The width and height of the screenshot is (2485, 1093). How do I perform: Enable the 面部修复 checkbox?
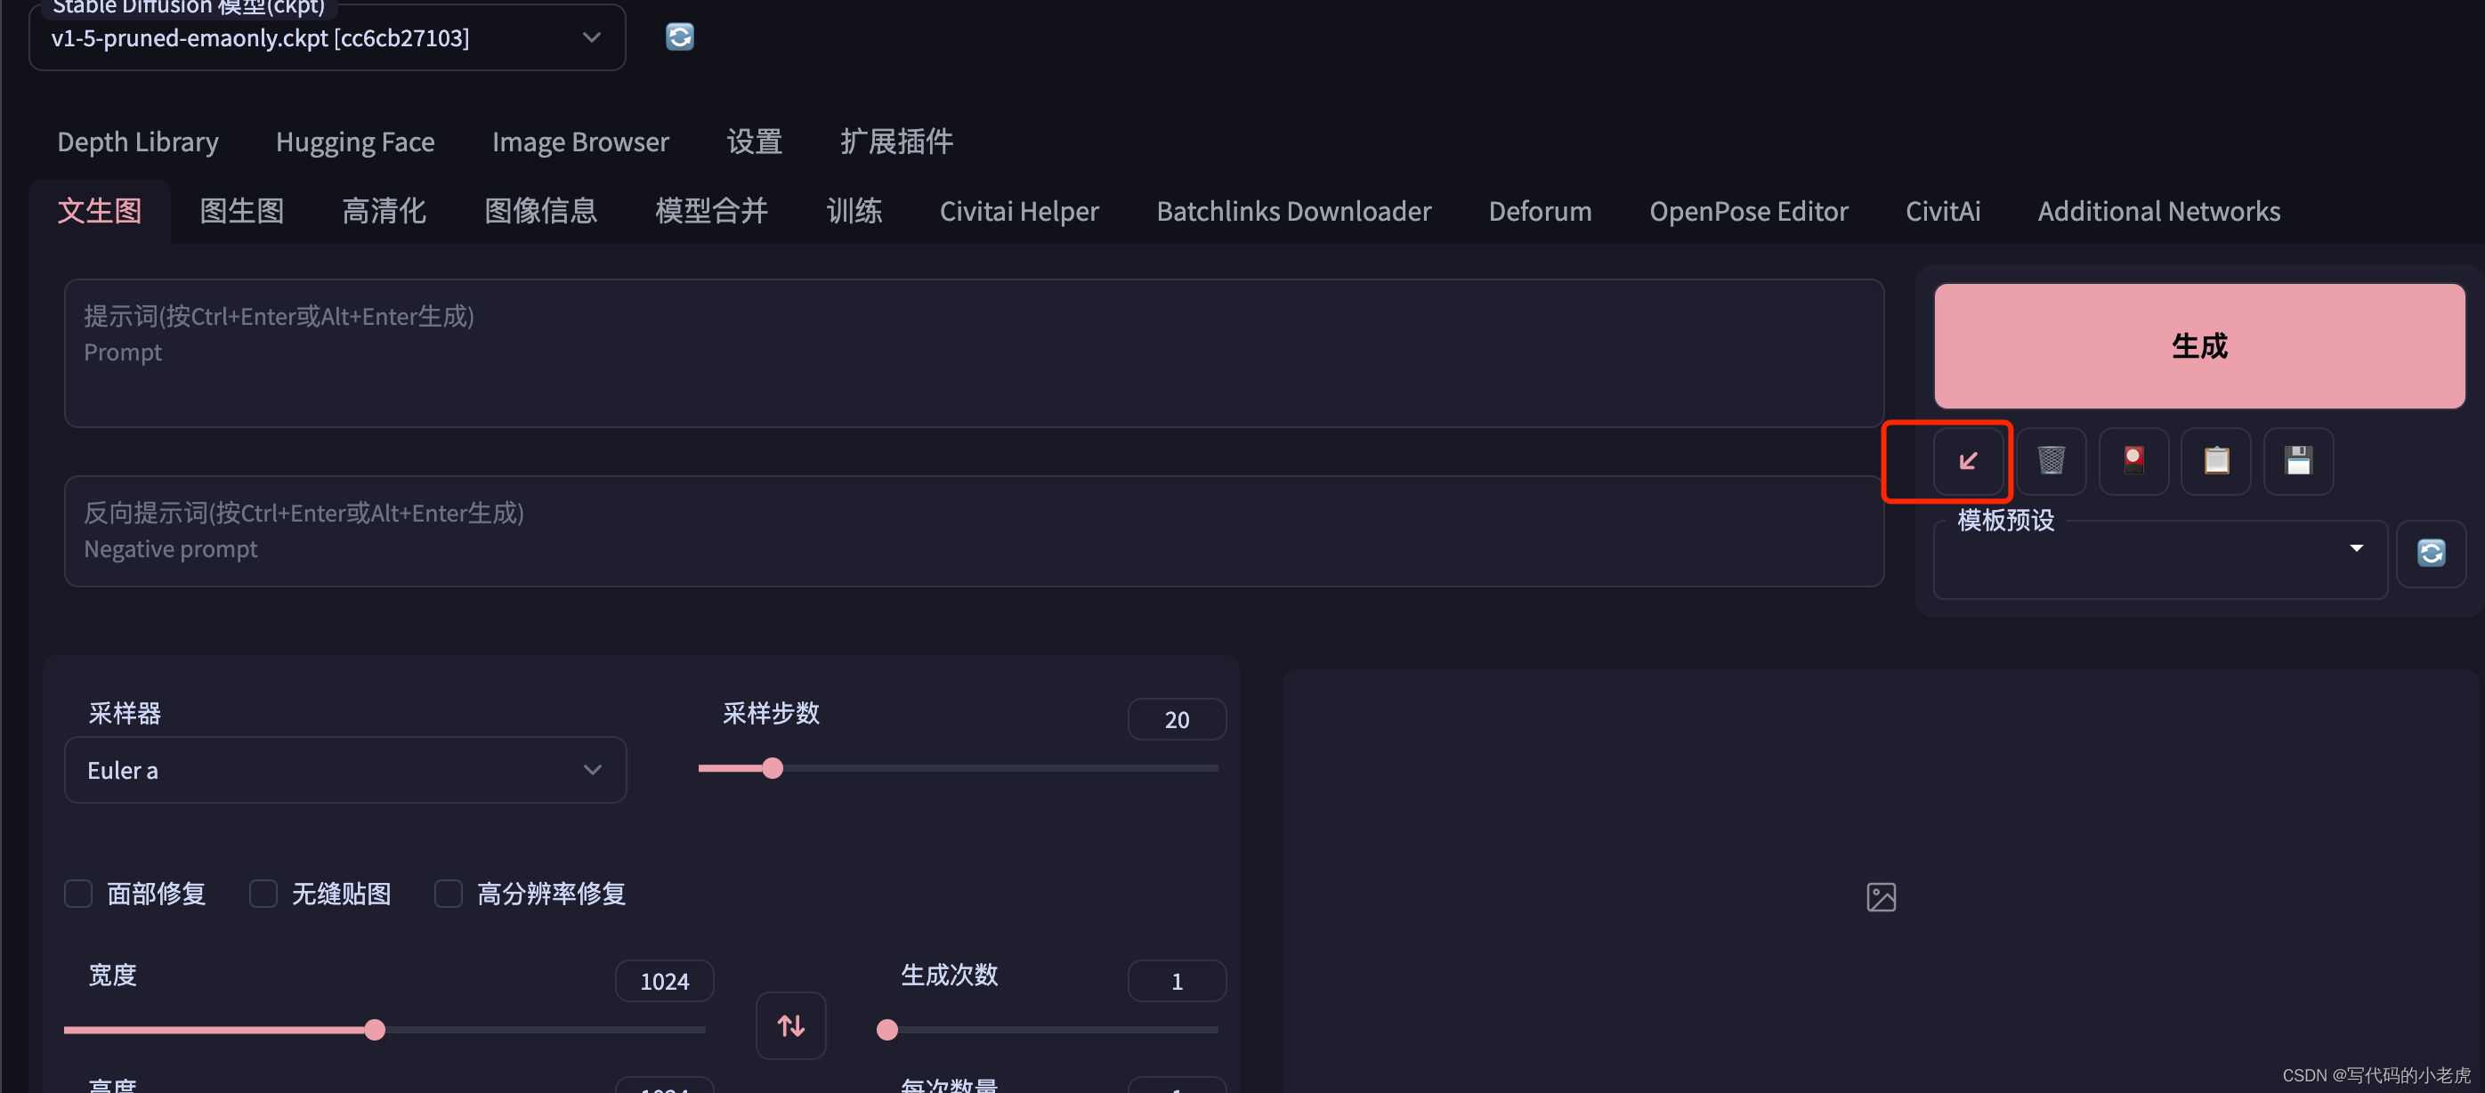[78, 894]
